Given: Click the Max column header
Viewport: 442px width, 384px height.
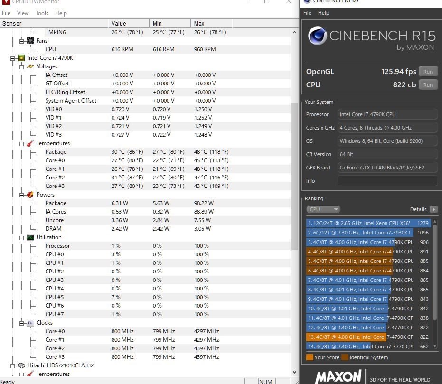Looking at the screenshot, I should [x=211, y=23].
